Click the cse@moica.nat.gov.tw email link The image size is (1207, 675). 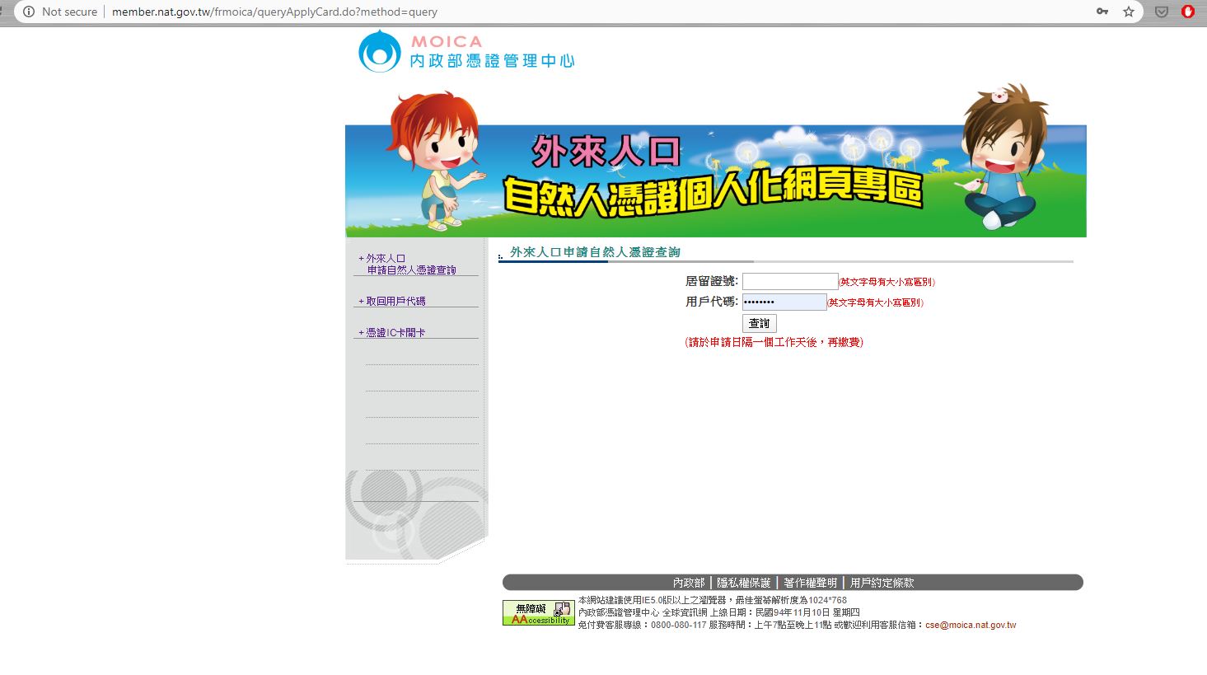(970, 626)
